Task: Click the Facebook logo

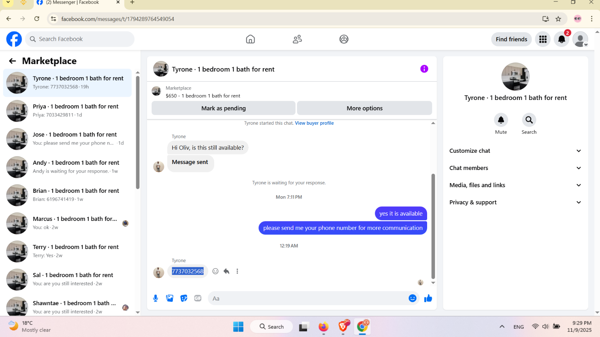Action: pos(14,39)
